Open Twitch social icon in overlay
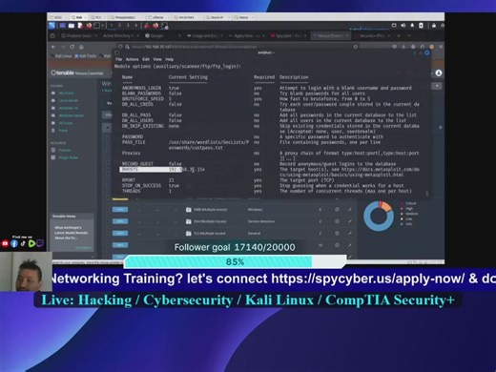496x372 pixels. tap(40, 243)
